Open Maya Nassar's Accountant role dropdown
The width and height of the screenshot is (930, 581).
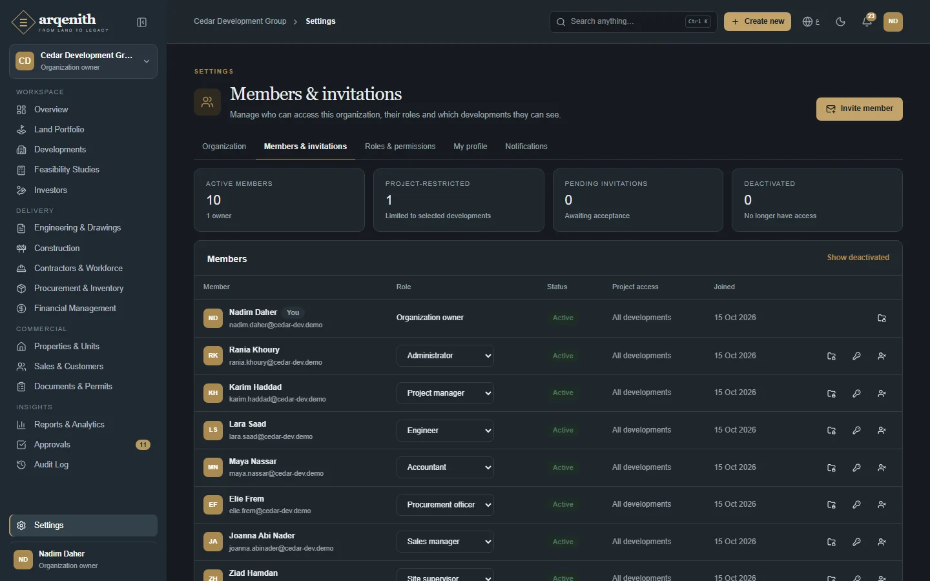click(445, 467)
